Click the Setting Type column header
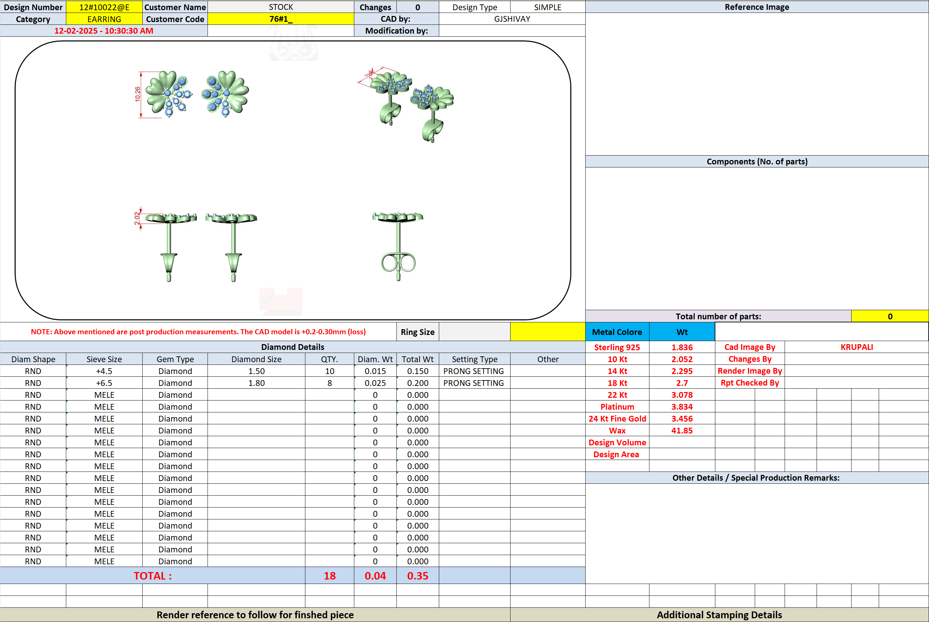The height and width of the screenshot is (622, 929). coord(475,359)
